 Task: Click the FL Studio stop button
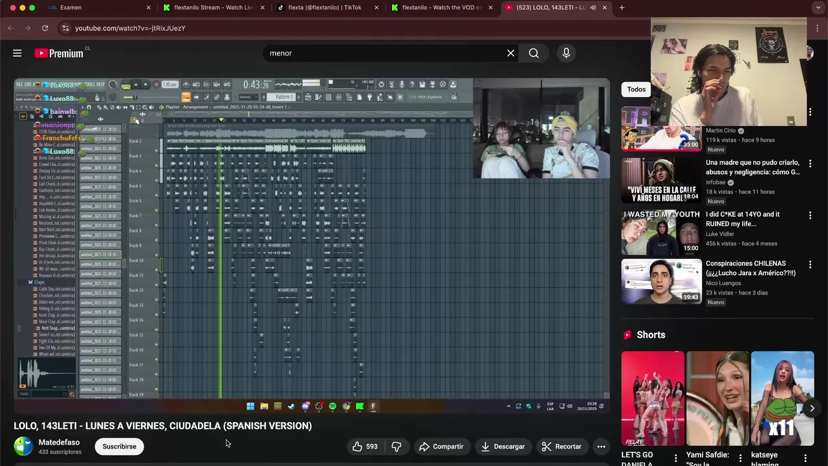tap(146, 84)
